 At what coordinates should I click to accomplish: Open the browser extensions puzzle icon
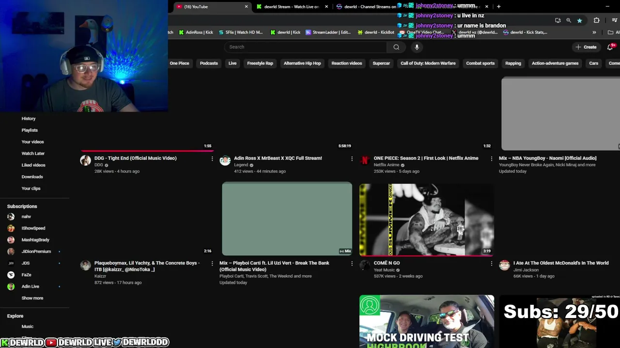click(596, 20)
